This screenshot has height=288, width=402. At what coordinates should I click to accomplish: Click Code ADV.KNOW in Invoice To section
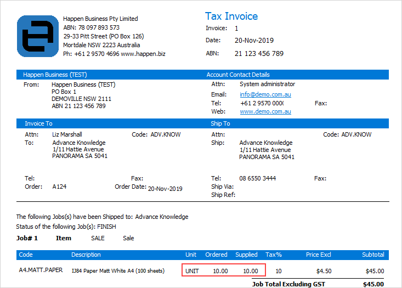tap(156, 134)
